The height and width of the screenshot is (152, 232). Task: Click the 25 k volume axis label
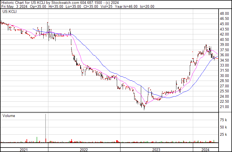coord(224,134)
